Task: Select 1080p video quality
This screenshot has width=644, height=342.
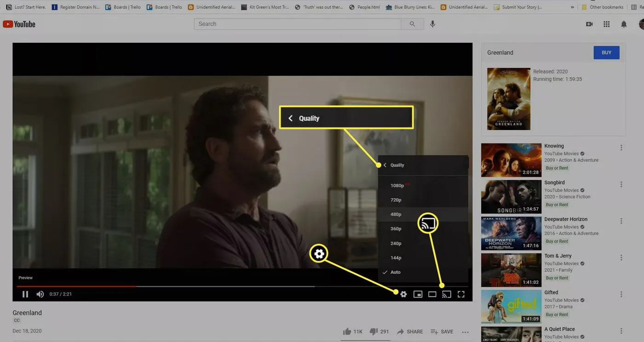Action: tap(397, 185)
